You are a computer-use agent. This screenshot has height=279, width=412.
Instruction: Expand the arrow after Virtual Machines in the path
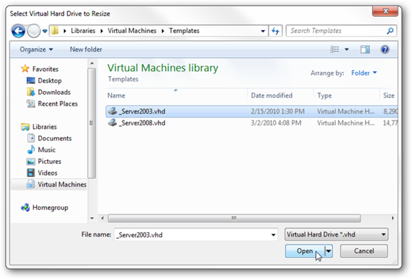(163, 31)
